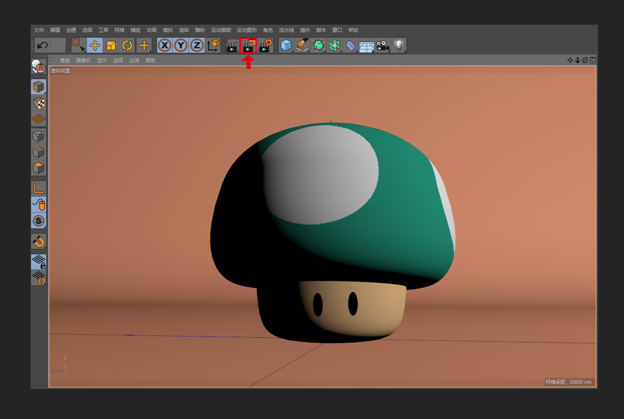
Task: Click the Render Active View clapperboard icon
Action: (232, 45)
